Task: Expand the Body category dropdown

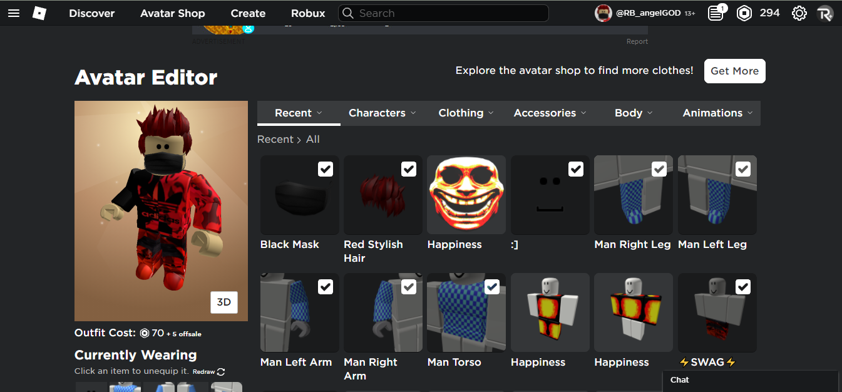Action: [634, 113]
